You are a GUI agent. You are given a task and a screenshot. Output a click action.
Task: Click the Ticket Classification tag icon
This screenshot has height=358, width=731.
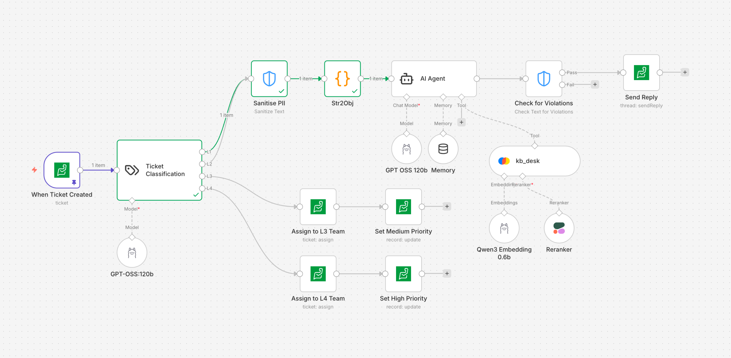(x=131, y=169)
